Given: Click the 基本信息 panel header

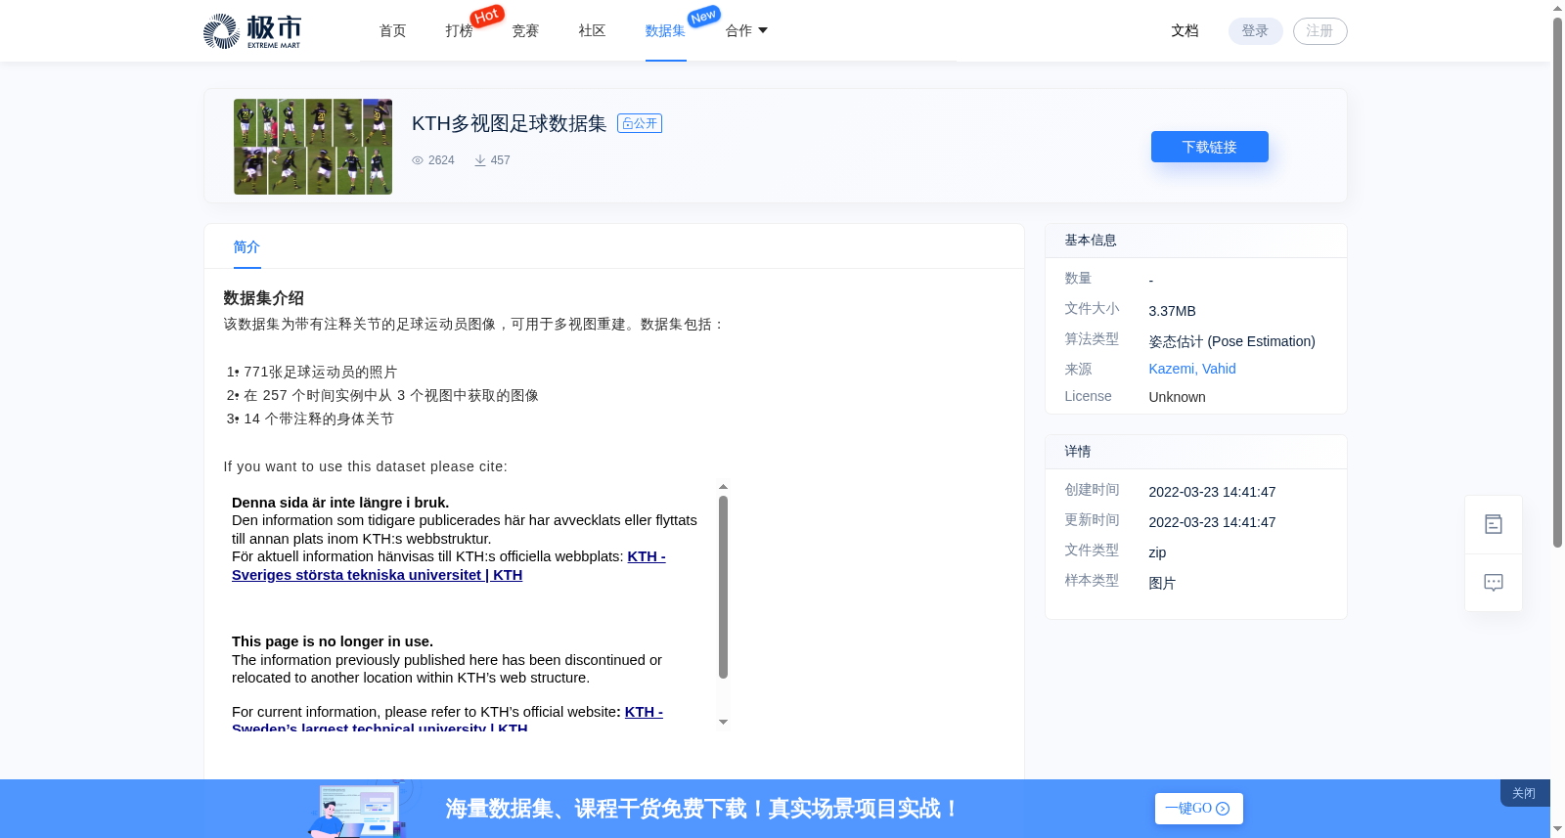Looking at the screenshot, I should click(x=1196, y=241).
